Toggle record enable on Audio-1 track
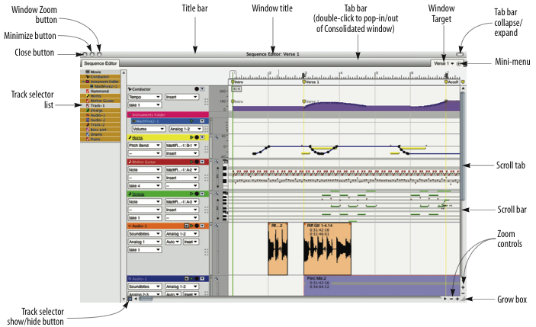 [197, 226]
